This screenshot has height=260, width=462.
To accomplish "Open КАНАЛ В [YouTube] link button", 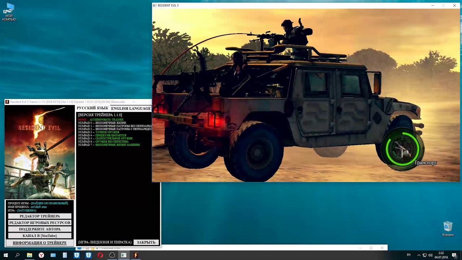I will (40, 235).
